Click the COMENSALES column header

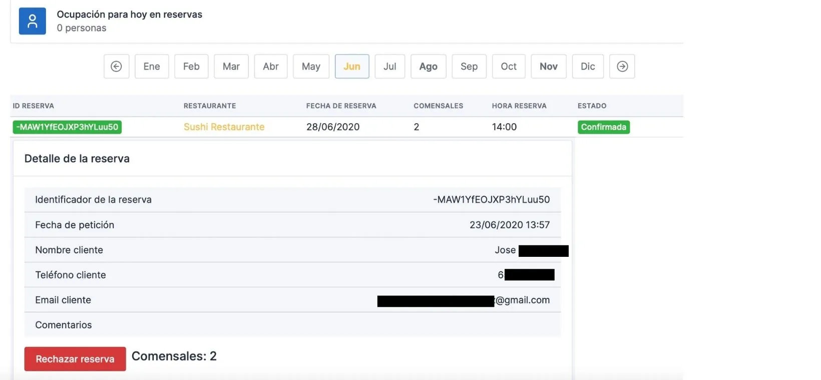pyautogui.click(x=439, y=106)
